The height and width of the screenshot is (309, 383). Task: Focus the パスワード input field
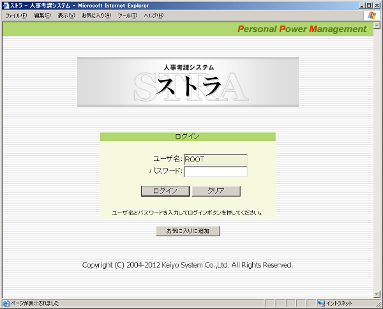point(216,172)
